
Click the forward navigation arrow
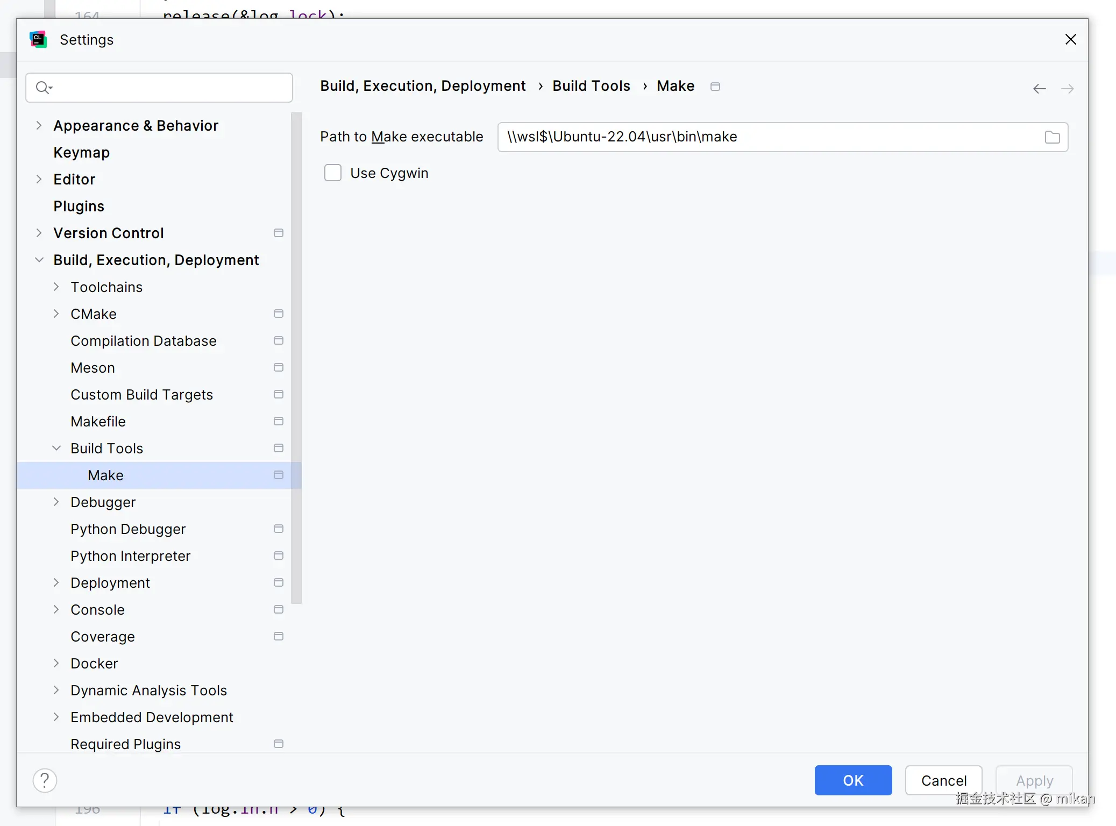tap(1068, 89)
